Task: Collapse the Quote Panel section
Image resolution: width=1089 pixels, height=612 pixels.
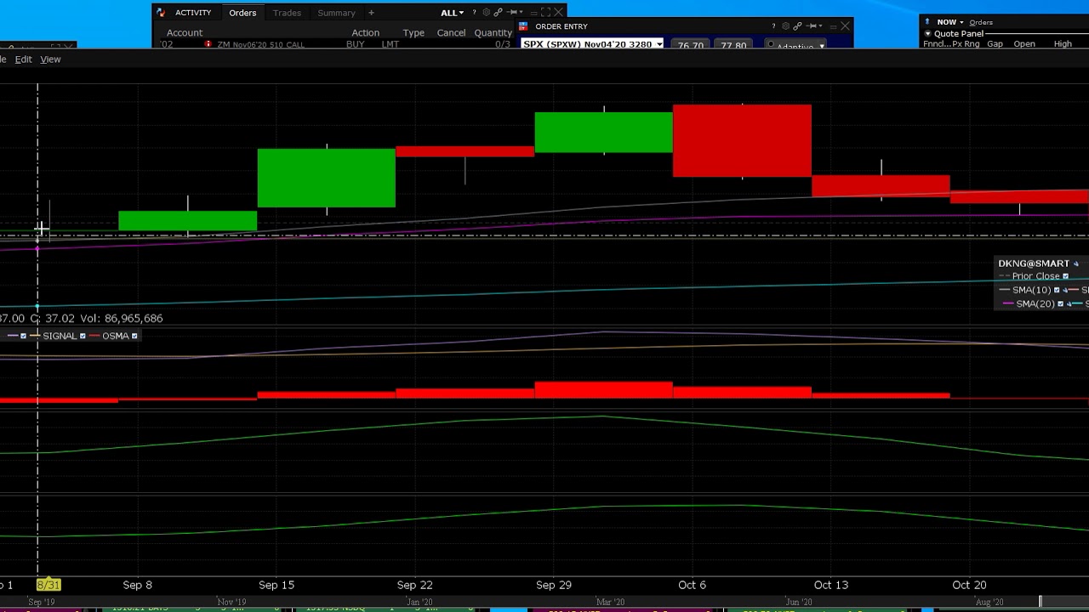Action: (928, 34)
